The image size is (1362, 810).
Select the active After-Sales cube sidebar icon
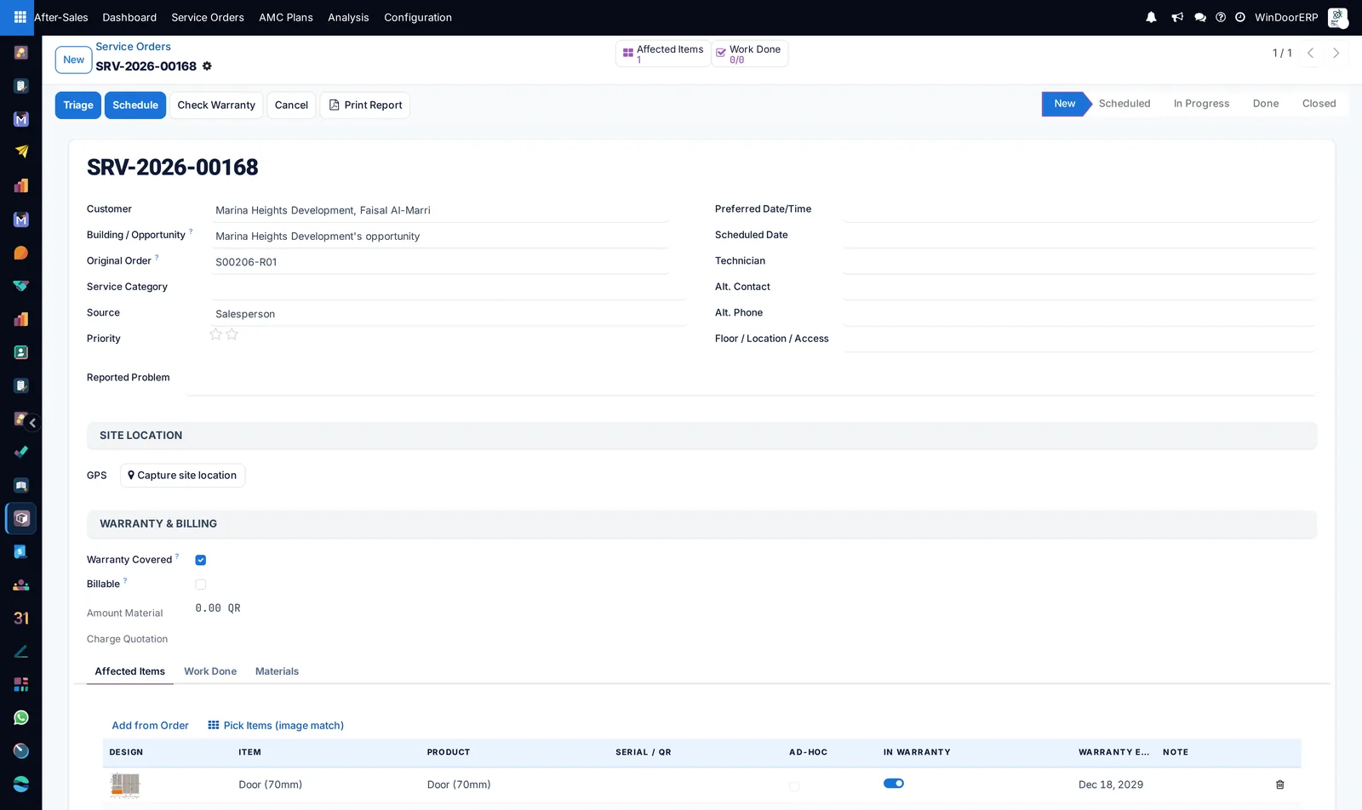click(21, 518)
